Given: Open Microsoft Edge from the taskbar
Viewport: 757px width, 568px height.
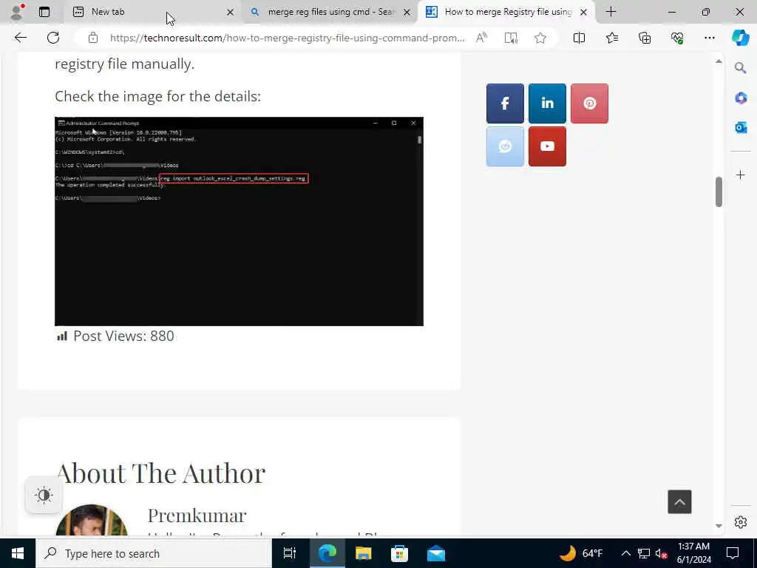Looking at the screenshot, I should pyautogui.click(x=327, y=553).
